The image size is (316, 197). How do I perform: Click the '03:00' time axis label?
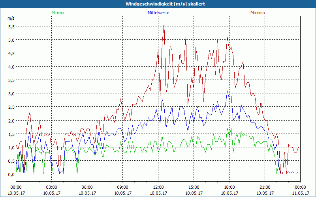click(52, 188)
